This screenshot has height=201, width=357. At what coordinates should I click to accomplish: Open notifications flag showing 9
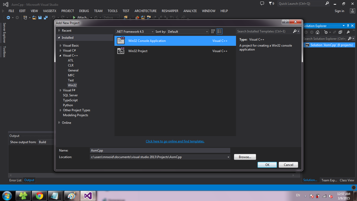[x=272, y=3]
